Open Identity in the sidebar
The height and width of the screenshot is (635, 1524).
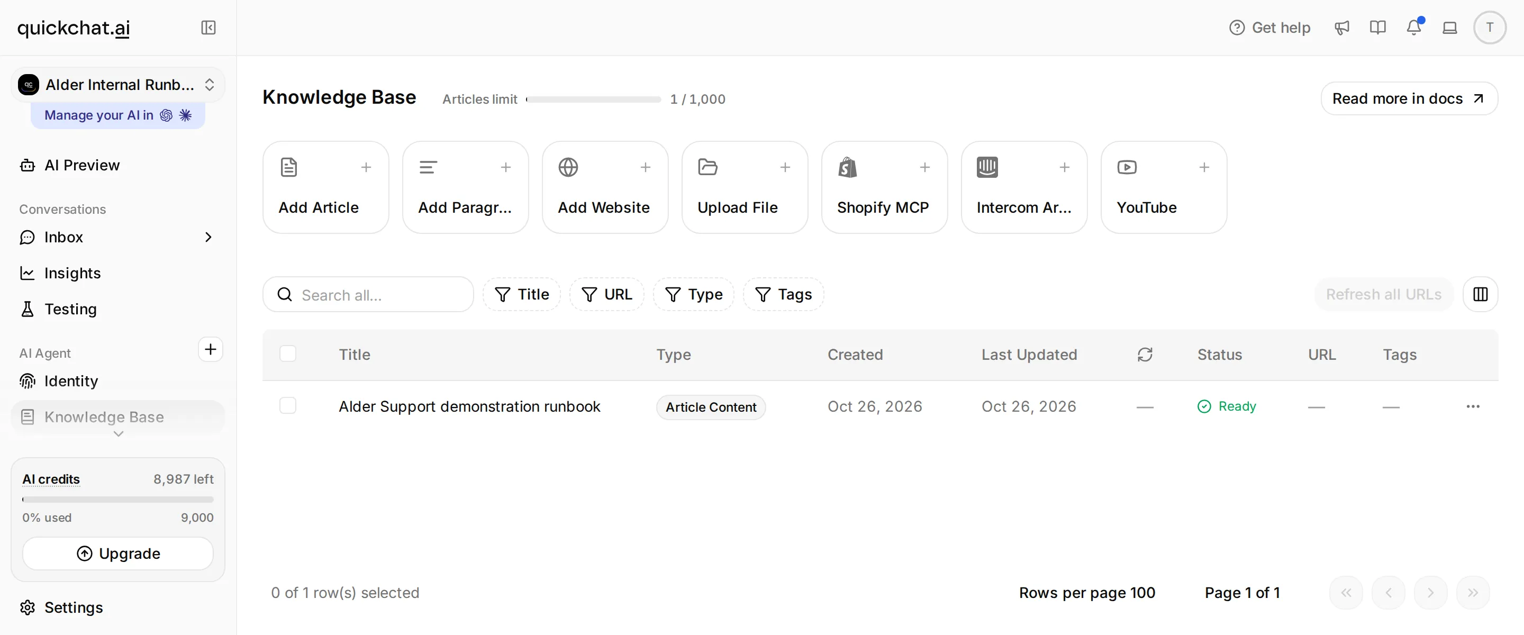(x=117, y=381)
